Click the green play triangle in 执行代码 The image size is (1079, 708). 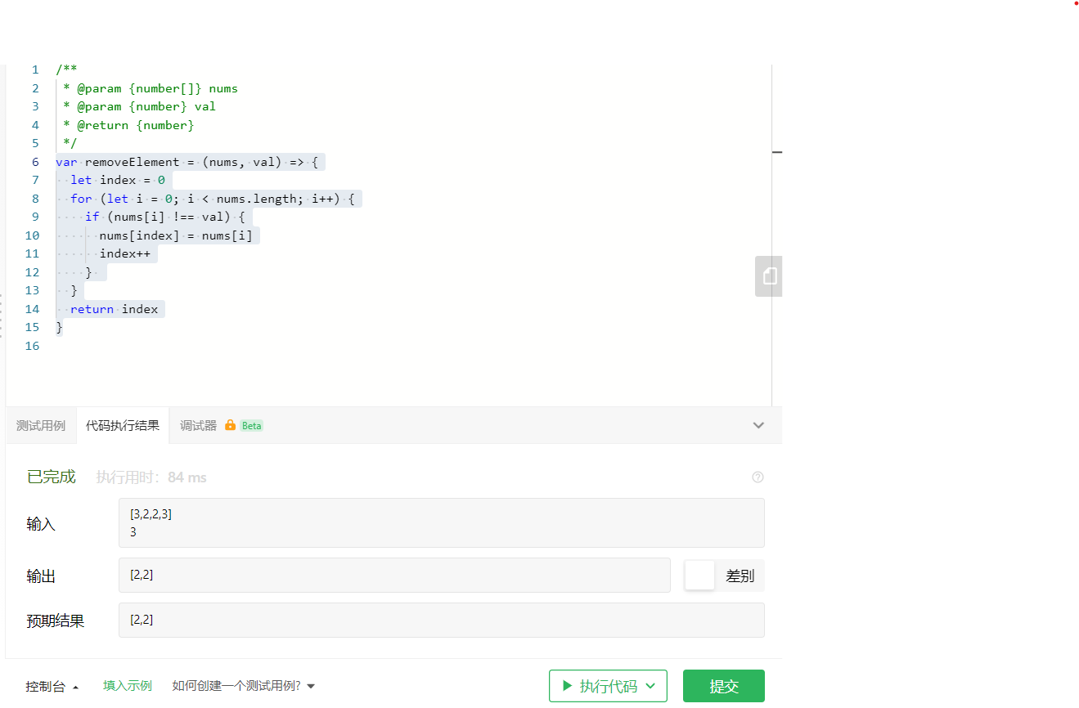pyautogui.click(x=567, y=686)
